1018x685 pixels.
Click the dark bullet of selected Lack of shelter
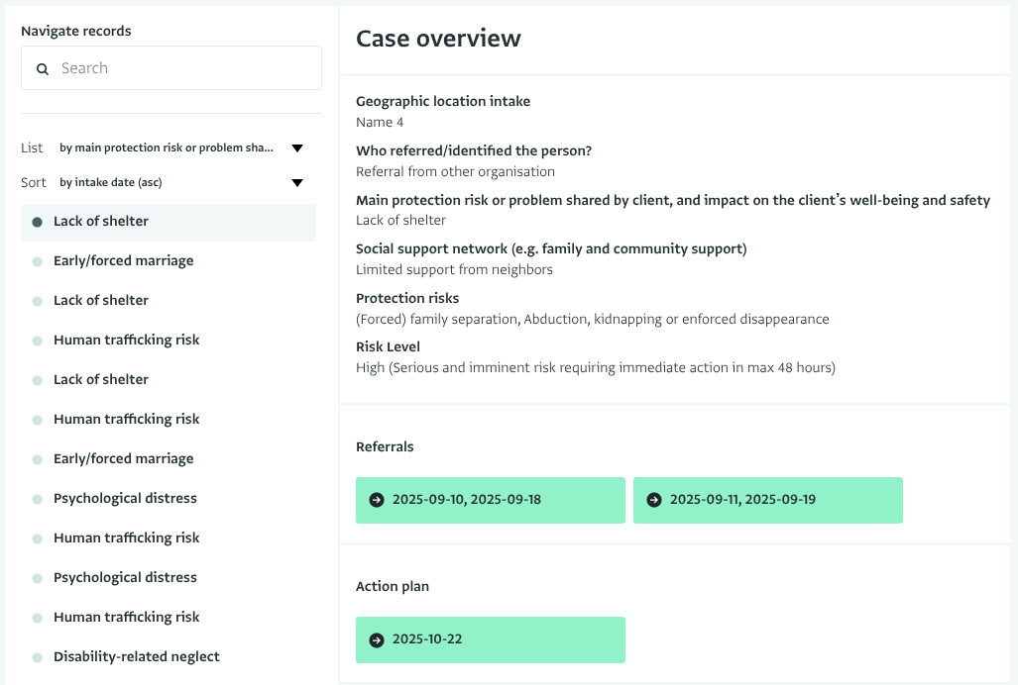pos(37,222)
